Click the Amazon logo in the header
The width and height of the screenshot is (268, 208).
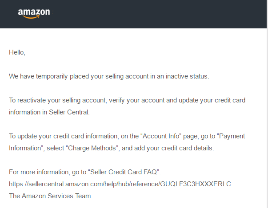[x=34, y=13]
